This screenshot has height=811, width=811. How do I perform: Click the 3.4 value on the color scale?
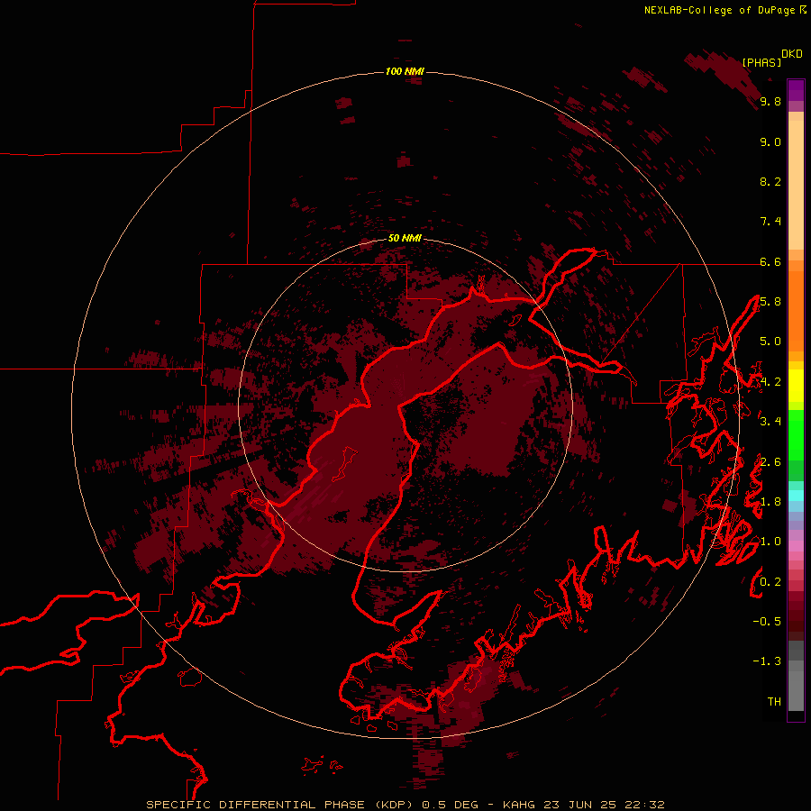770,422
